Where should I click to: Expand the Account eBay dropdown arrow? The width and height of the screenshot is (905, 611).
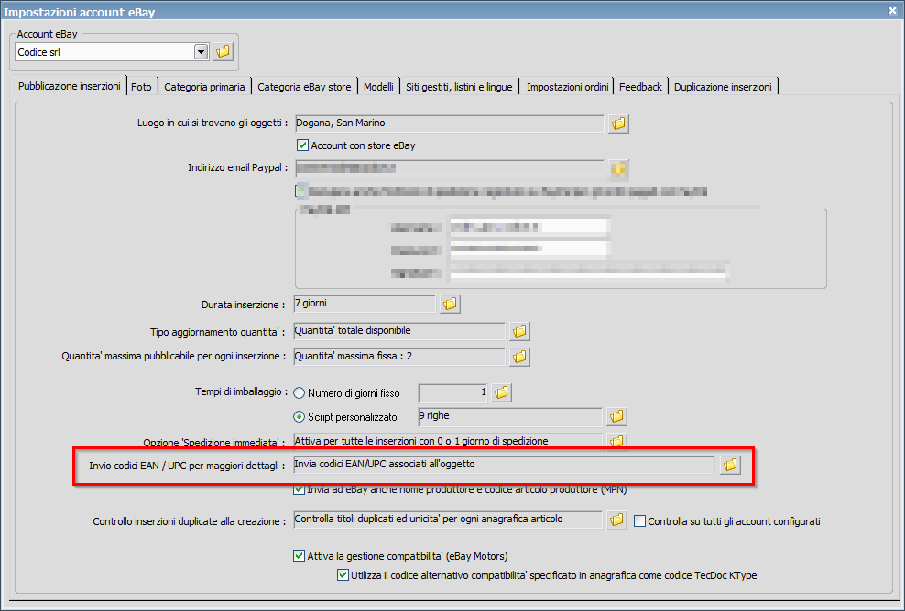(201, 52)
